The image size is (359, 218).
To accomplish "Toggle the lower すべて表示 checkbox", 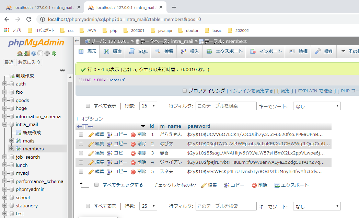I will (x=88, y=206).
